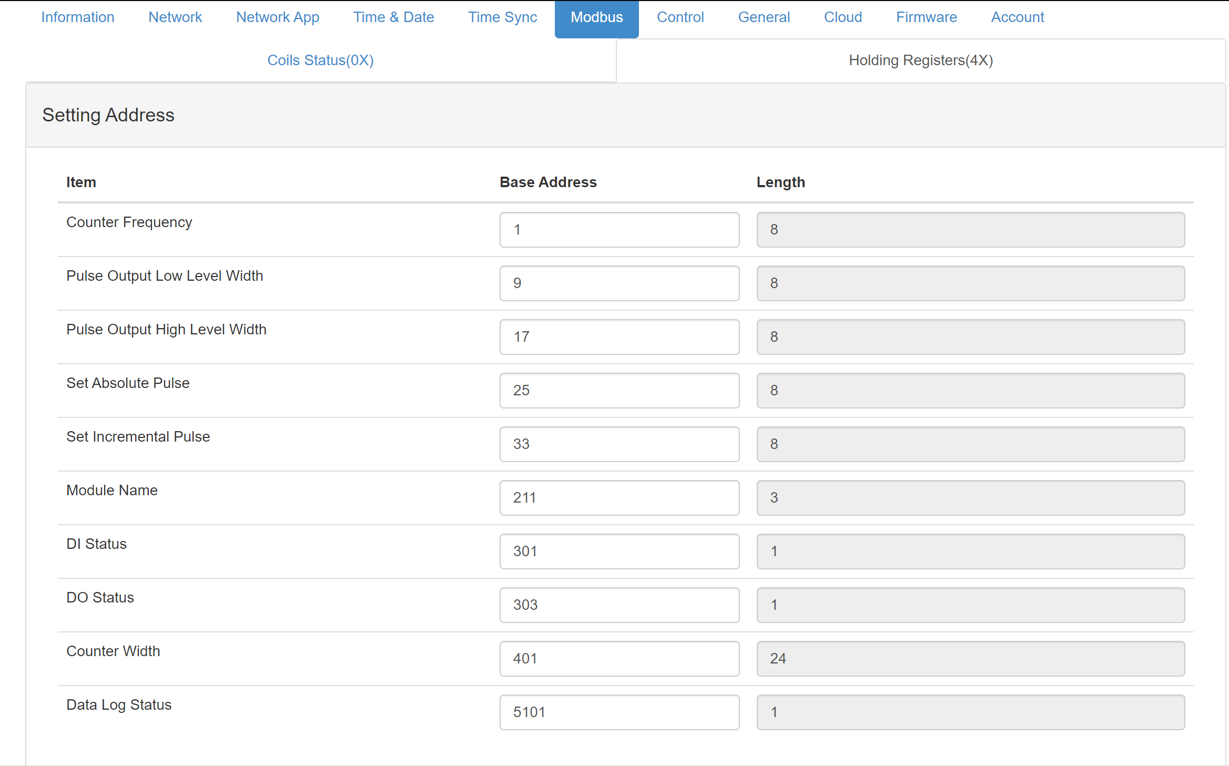Open the Information tab
Image resolution: width=1229 pixels, height=766 pixels.
tap(78, 17)
